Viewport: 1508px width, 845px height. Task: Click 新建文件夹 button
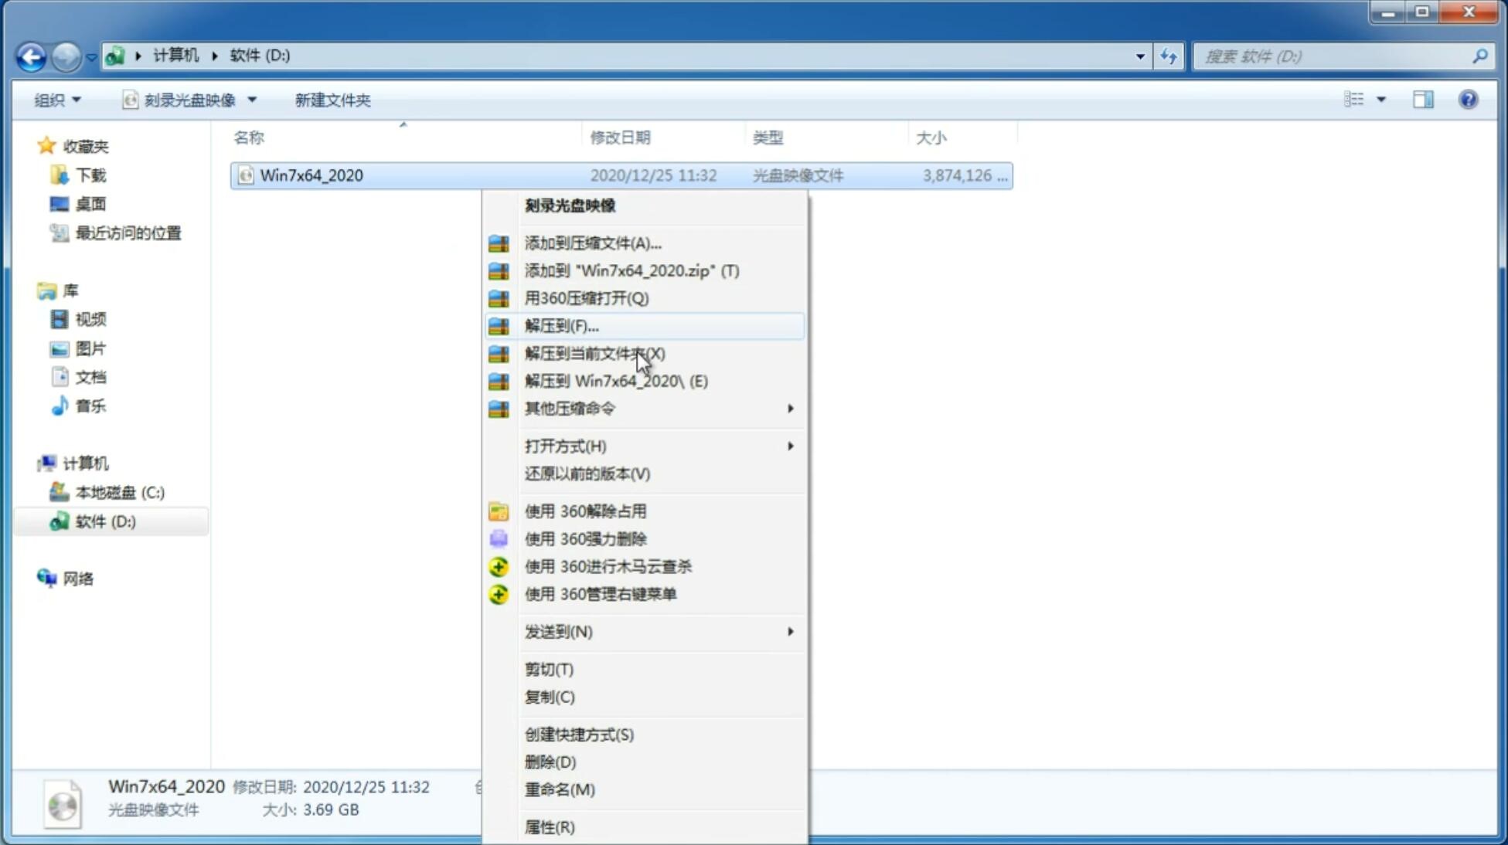click(332, 100)
